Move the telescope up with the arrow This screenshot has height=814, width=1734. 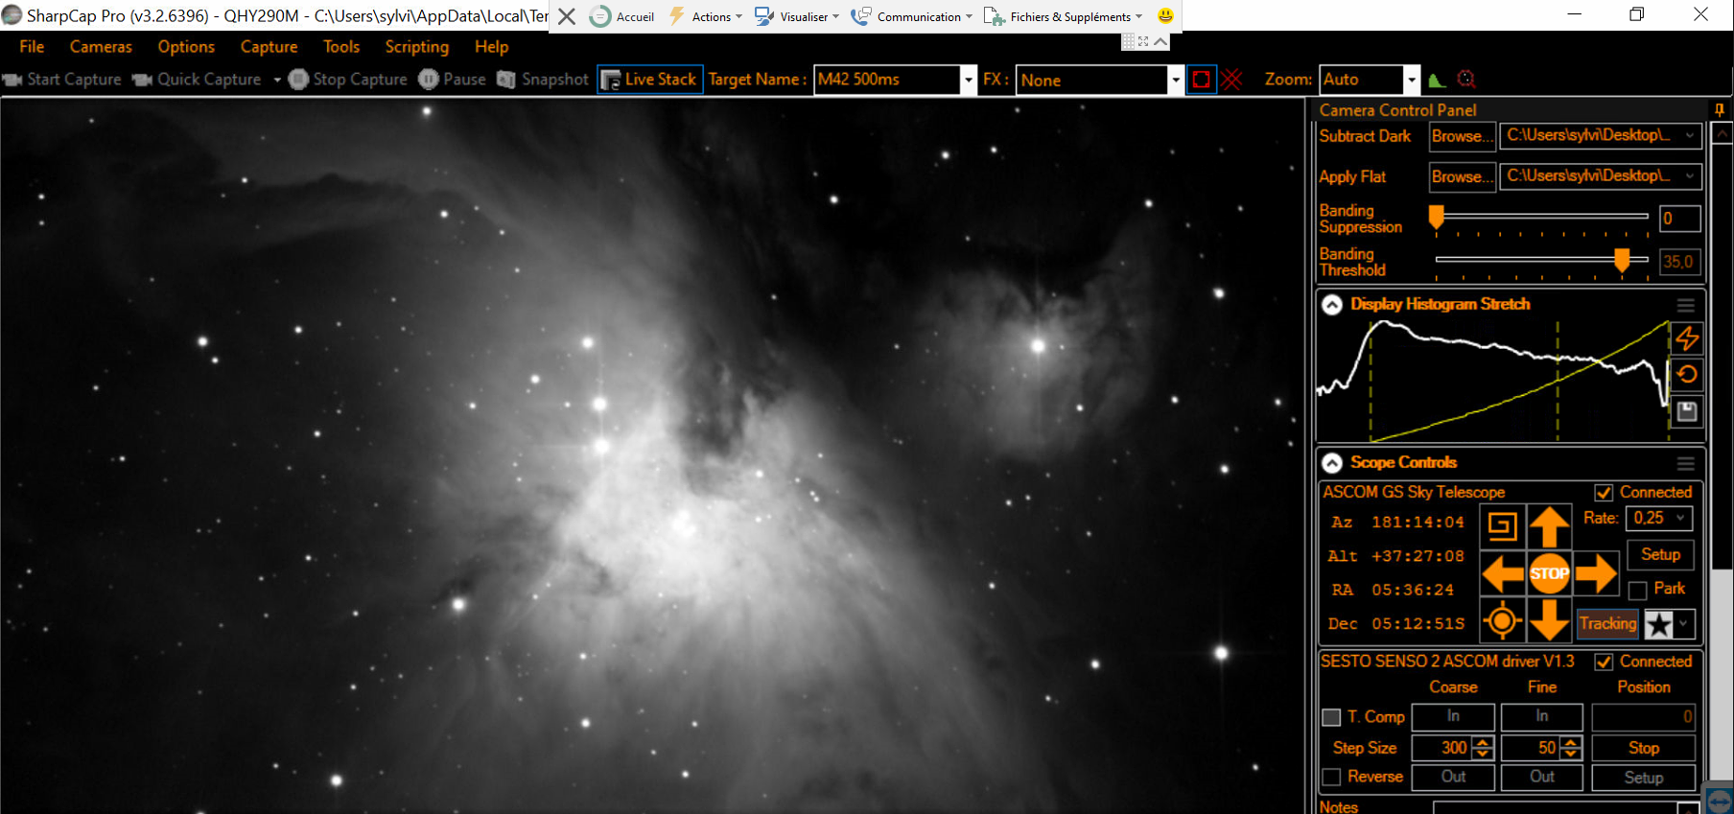point(1549,526)
